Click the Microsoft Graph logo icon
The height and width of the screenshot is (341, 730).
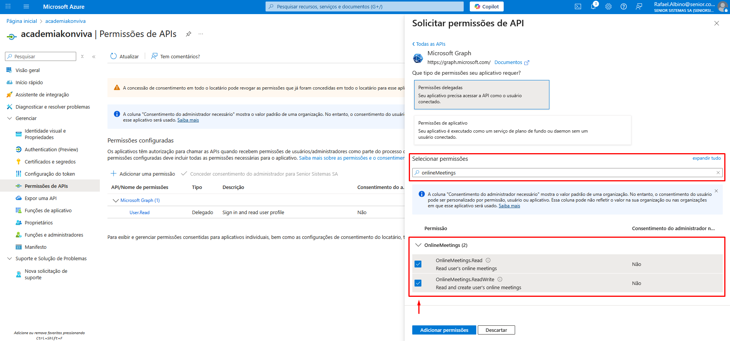coord(418,58)
